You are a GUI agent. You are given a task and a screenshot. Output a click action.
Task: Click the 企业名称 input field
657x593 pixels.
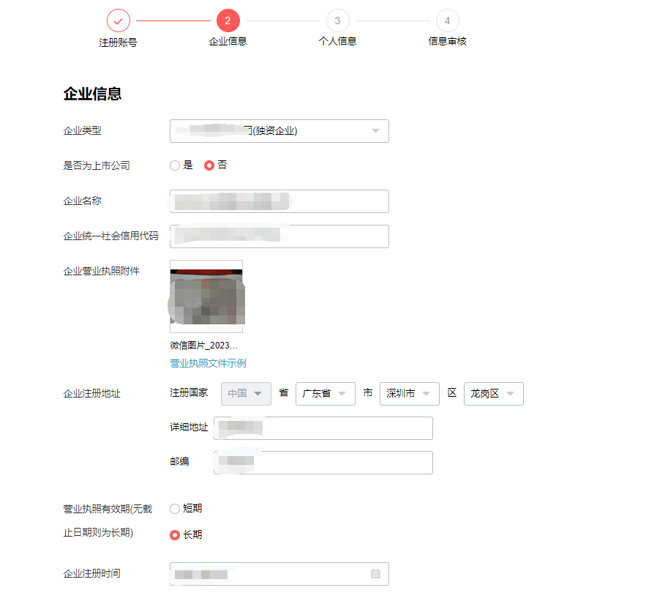(x=279, y=201)
